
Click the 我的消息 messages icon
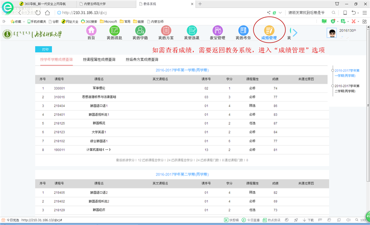pos(115,30)
